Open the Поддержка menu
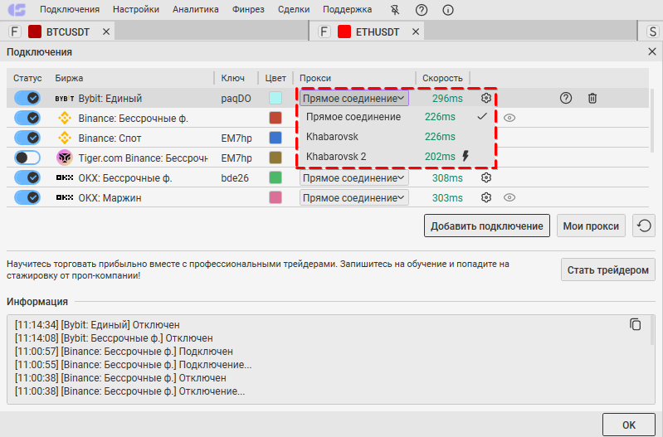The width and height of the screenshot is (663, 437). pyautogui.click(x=348, y=9)
